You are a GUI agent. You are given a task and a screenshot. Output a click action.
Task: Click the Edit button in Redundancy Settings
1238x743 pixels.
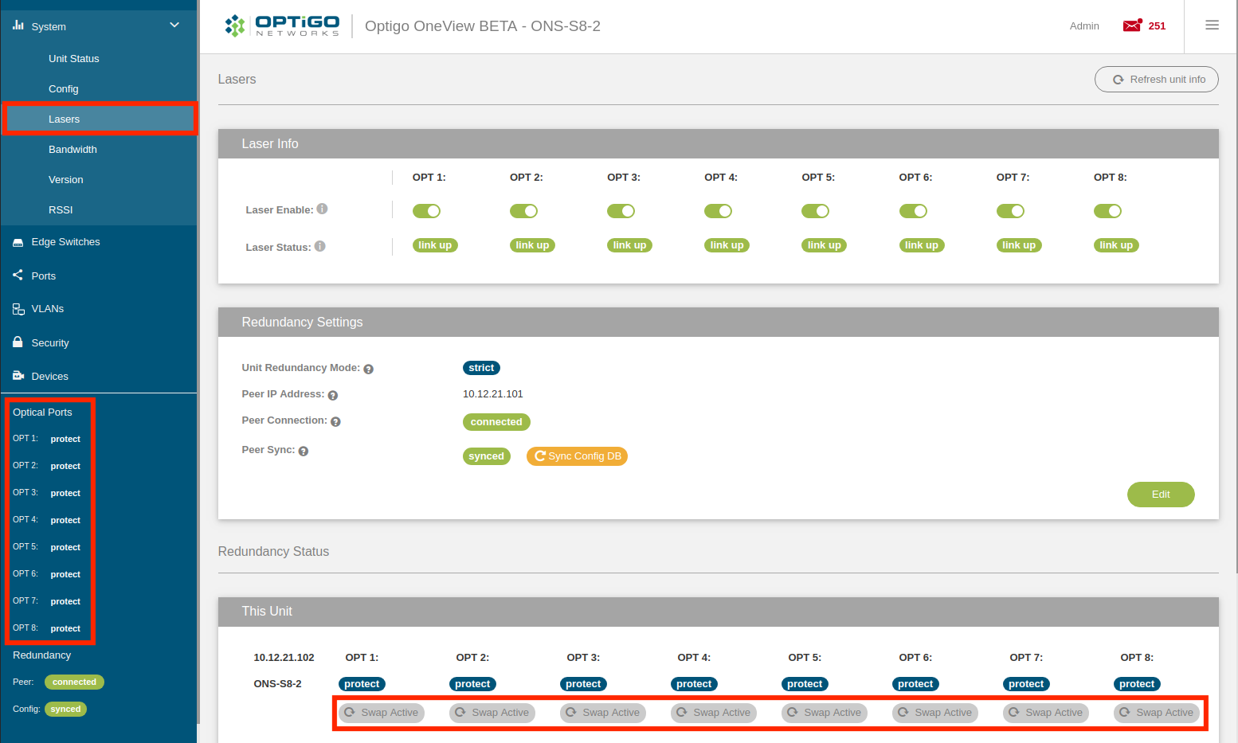point(1161,495)
